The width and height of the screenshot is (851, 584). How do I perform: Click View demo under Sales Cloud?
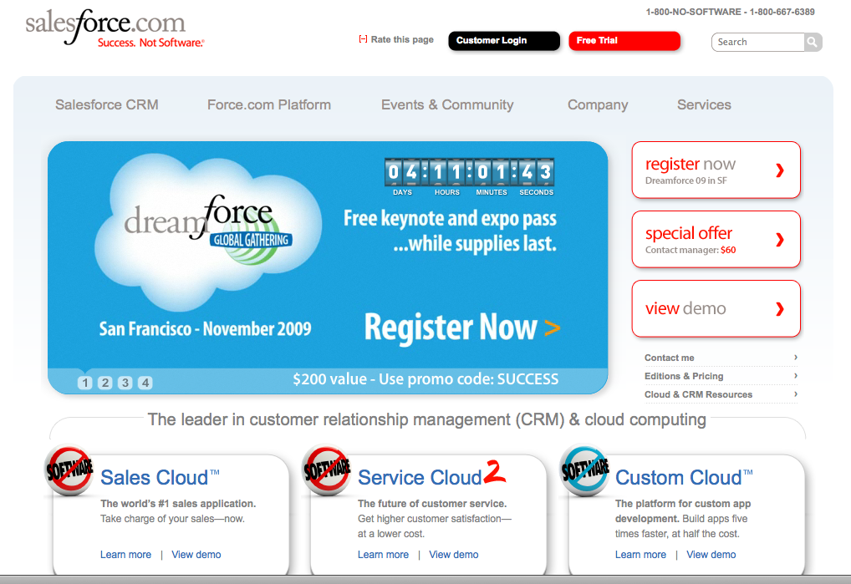(x=196, y=555)
